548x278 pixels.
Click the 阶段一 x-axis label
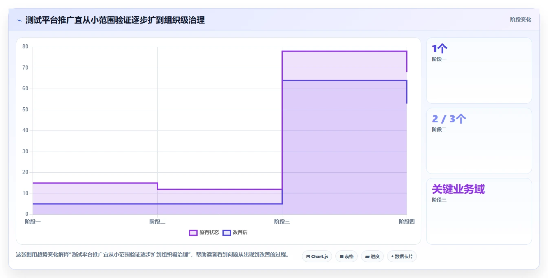[33, 222]
